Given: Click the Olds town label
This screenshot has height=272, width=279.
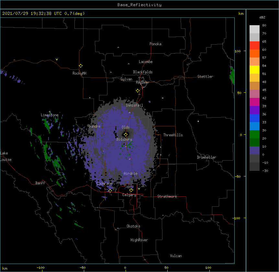Looking at the screenshot, I should 126,127.
